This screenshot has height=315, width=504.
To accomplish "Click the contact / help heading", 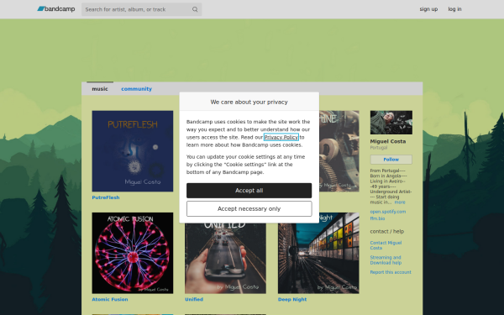I will click(387, 232).
